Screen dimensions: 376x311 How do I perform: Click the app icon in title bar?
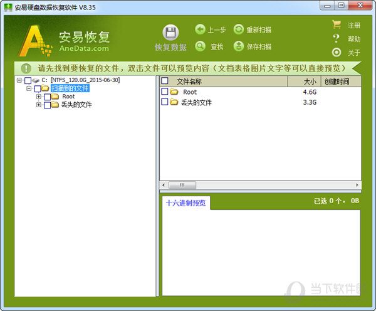tap(8, 7)
